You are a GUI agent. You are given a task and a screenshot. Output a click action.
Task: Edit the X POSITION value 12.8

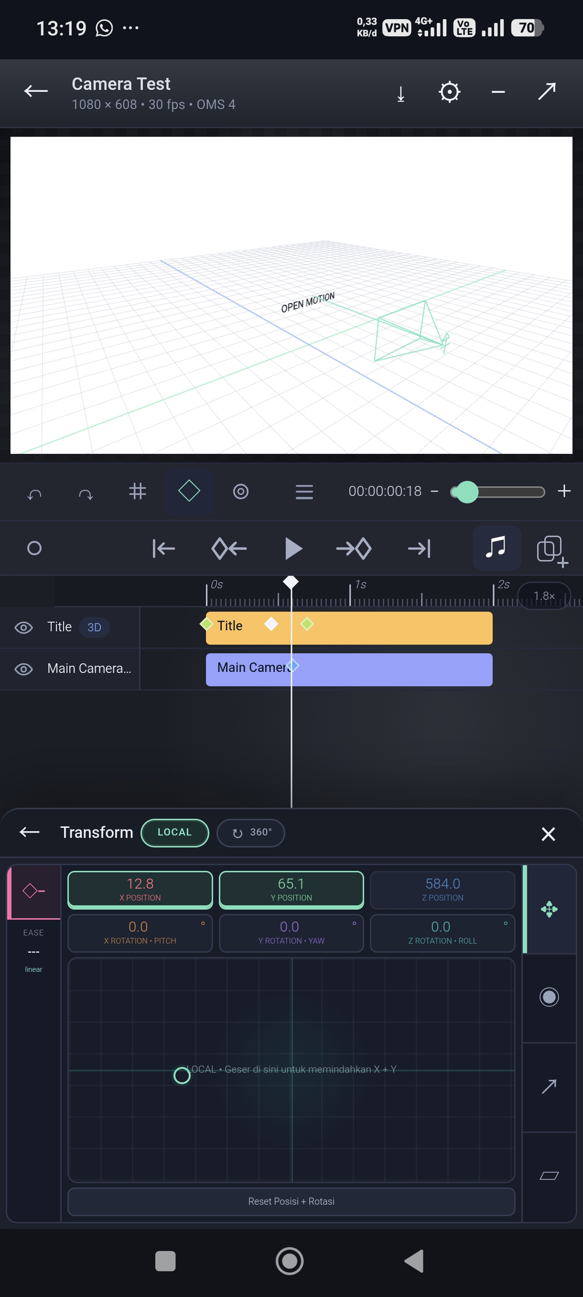(140, 889)
